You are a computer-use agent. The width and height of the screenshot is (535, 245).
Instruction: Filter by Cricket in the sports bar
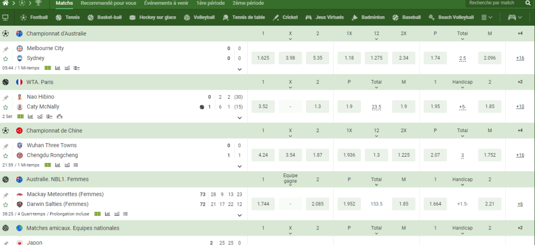[285, 17]
